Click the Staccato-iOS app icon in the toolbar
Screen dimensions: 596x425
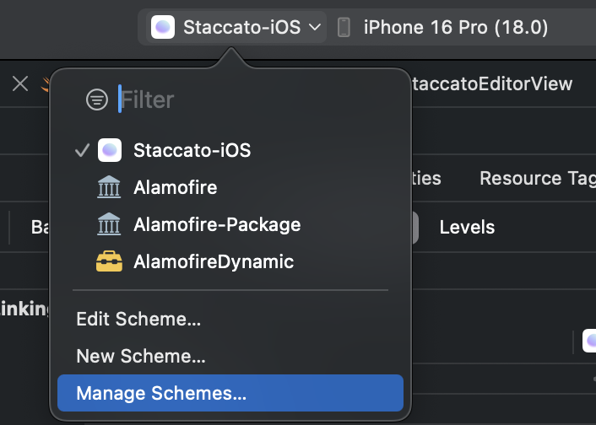(163, 27)
